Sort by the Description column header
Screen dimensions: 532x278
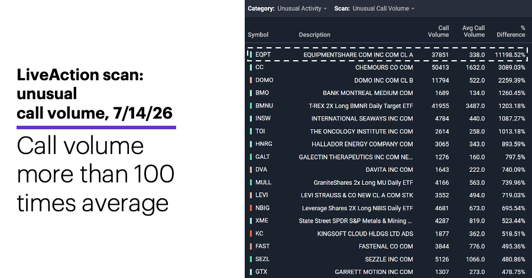[314, 35]
